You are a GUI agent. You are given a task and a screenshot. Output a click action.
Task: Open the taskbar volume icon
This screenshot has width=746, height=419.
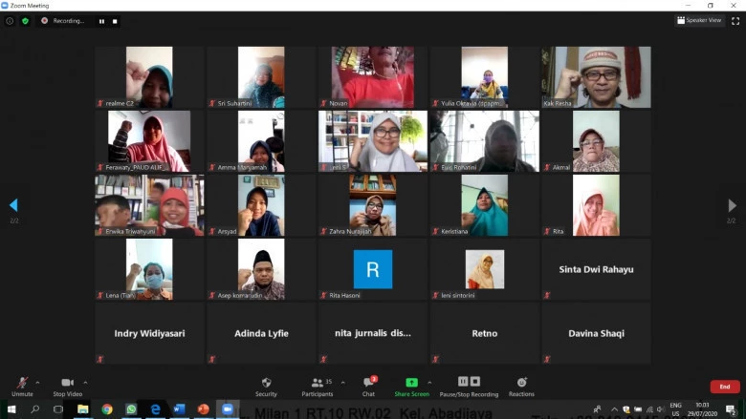[660, 409]
